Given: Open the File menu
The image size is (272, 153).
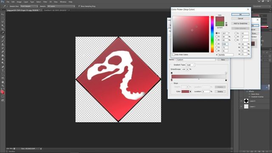Looking at the screenshot, I should 8,2.
